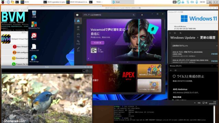Click the bottom terminal's scrollbar
Screen dimensions: 219x123
(x=214, y=114)
